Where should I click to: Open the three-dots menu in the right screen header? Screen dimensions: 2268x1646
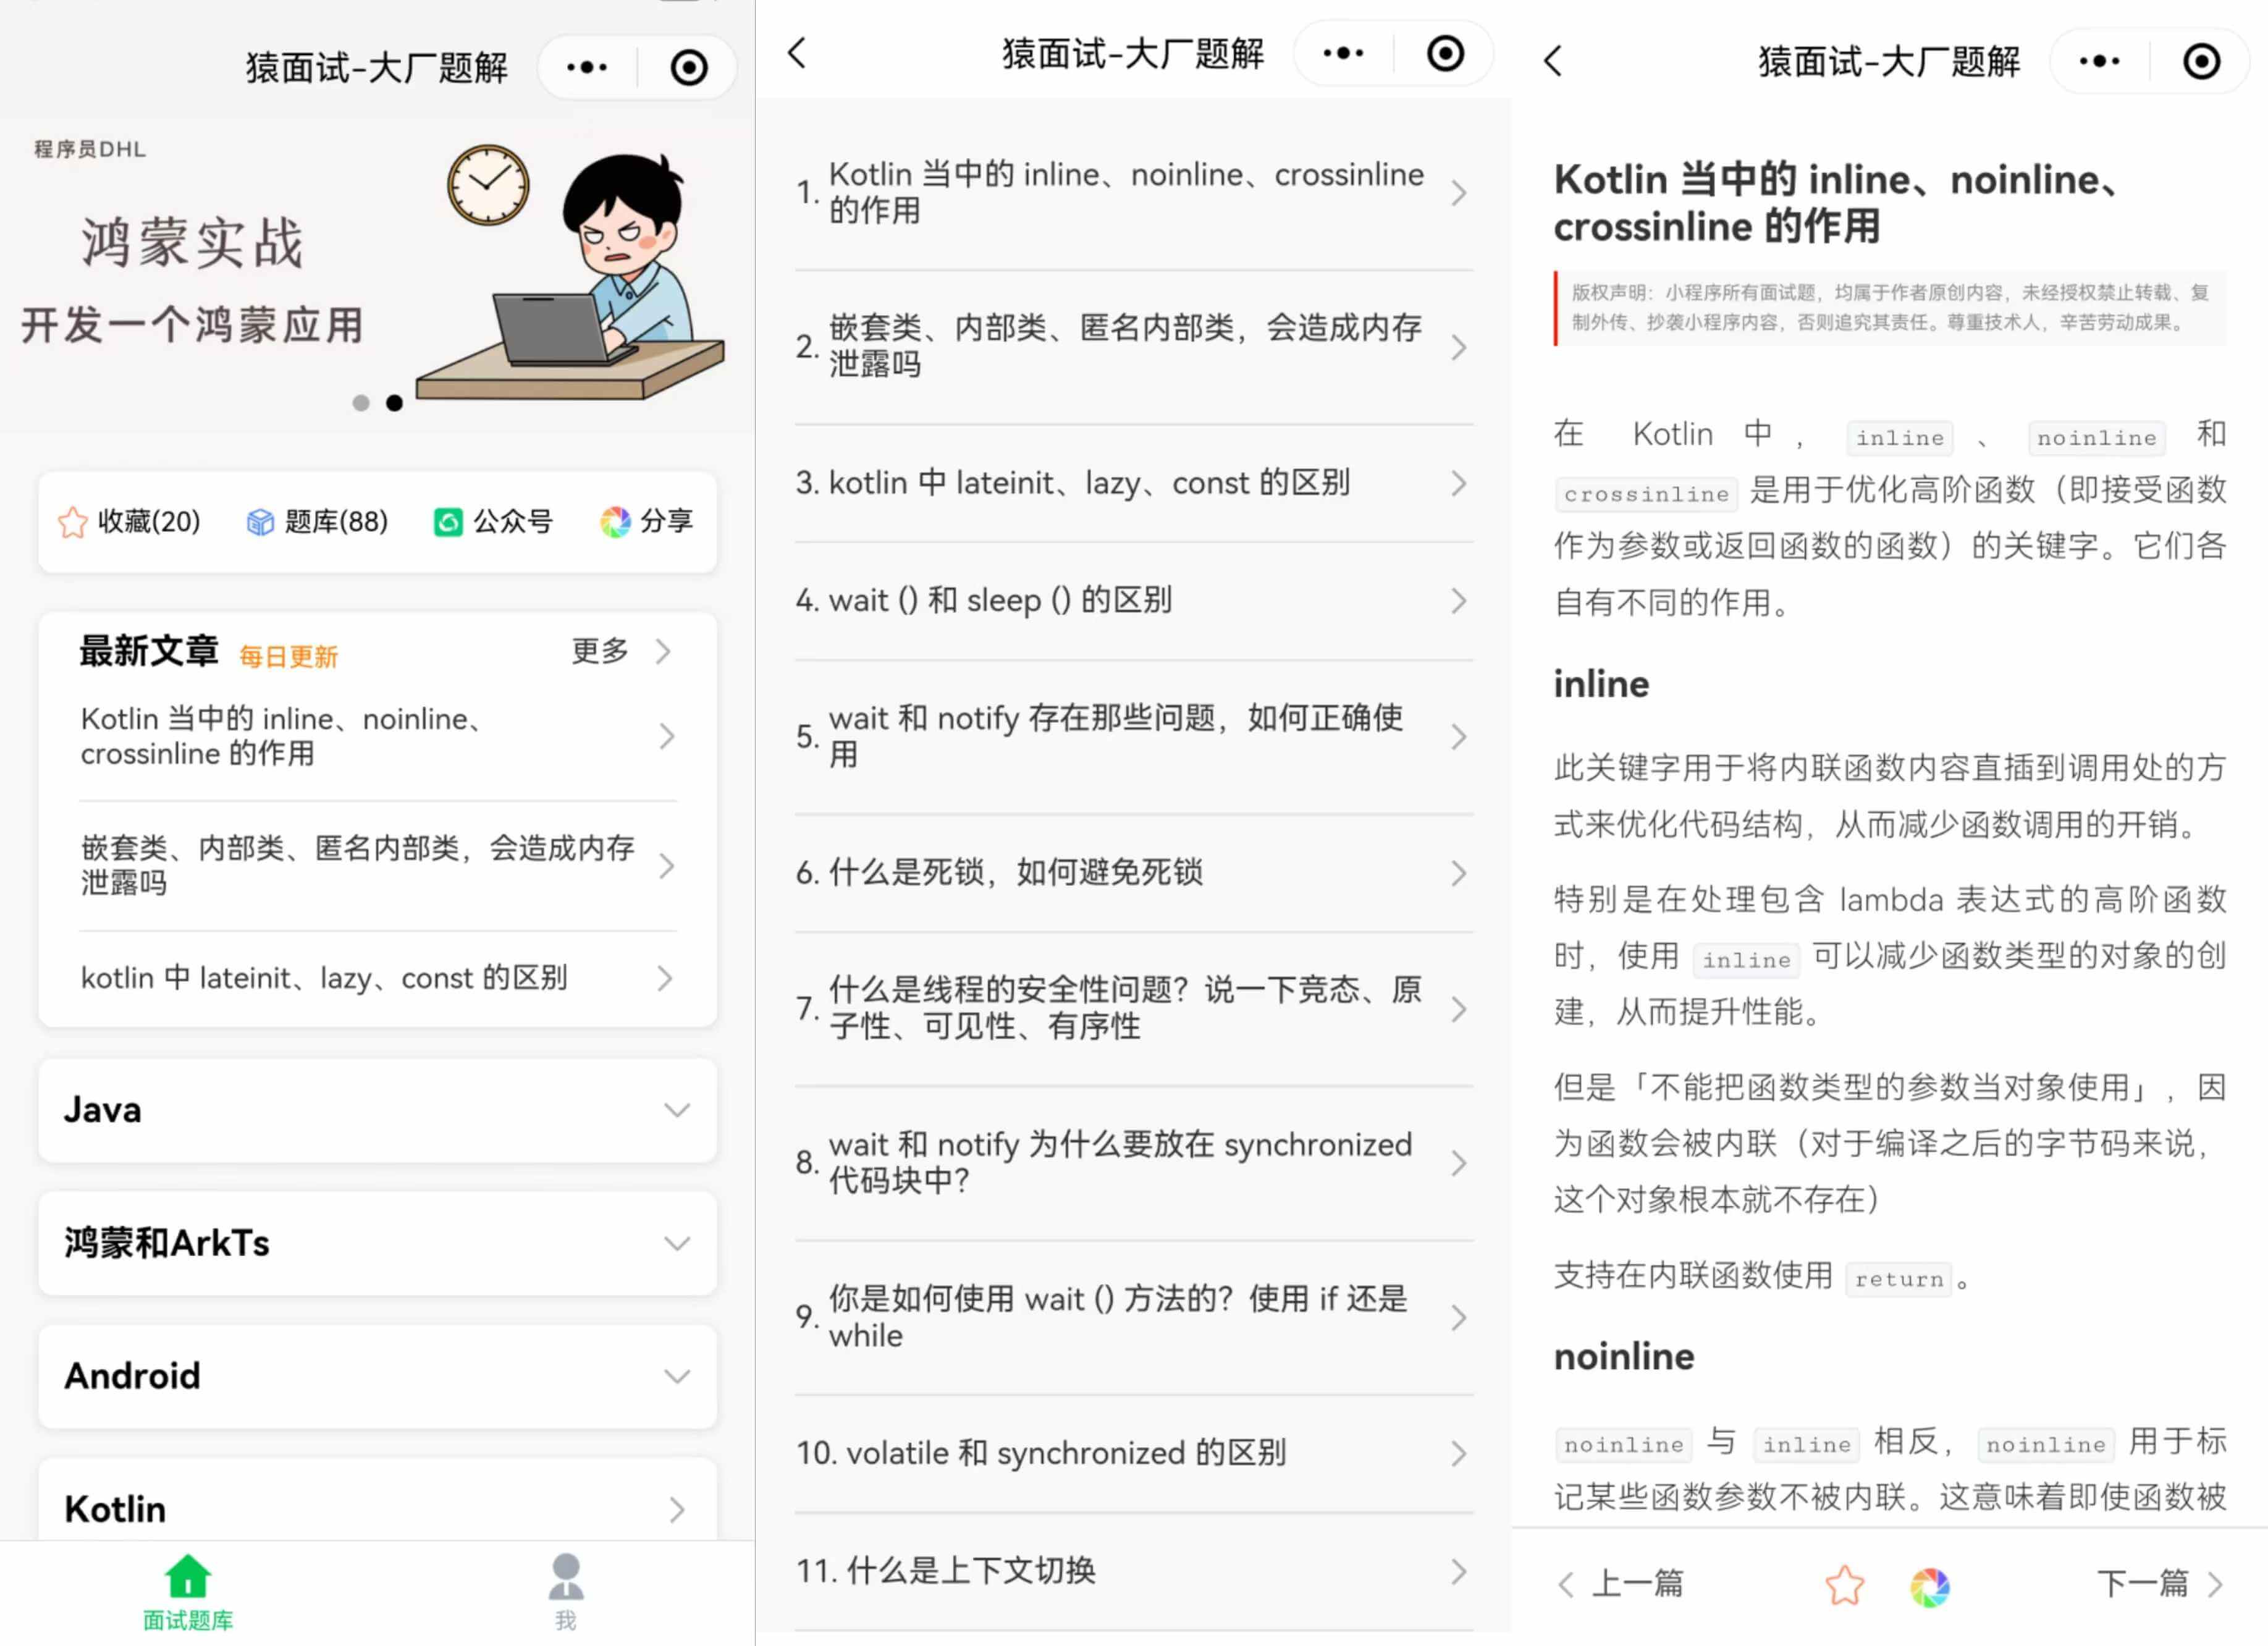pos(2099,61)
